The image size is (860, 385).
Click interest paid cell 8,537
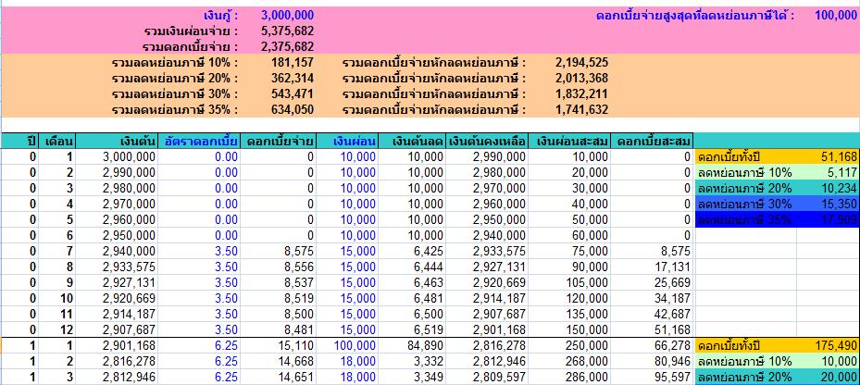278,283
